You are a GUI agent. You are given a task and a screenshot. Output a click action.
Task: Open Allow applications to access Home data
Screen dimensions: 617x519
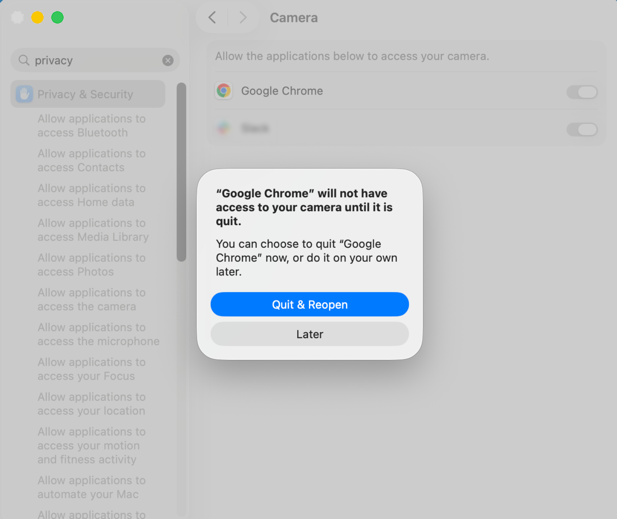coord(91,195)
